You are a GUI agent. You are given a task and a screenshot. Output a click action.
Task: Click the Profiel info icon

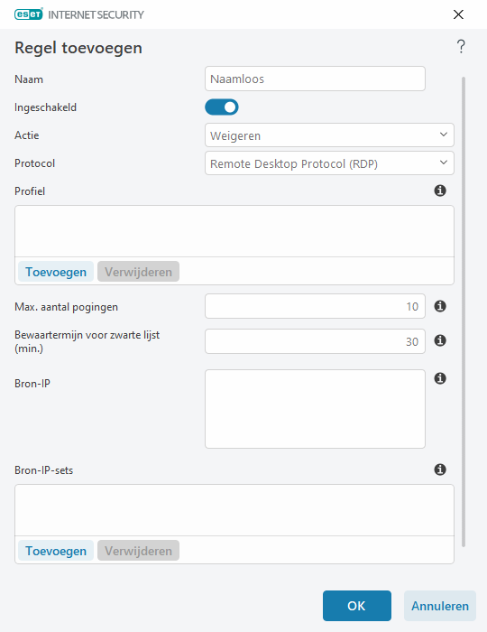pos(440,191)
